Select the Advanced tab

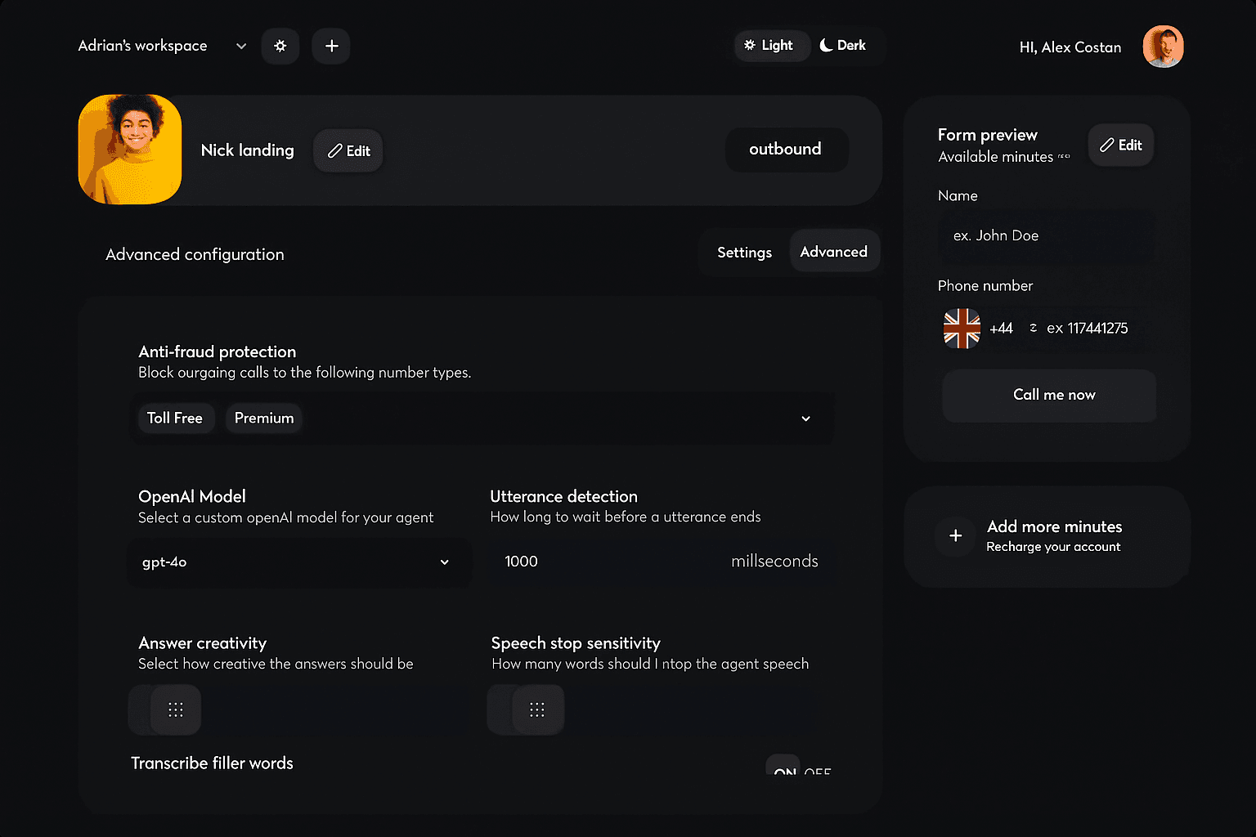[x=834, y=251]
